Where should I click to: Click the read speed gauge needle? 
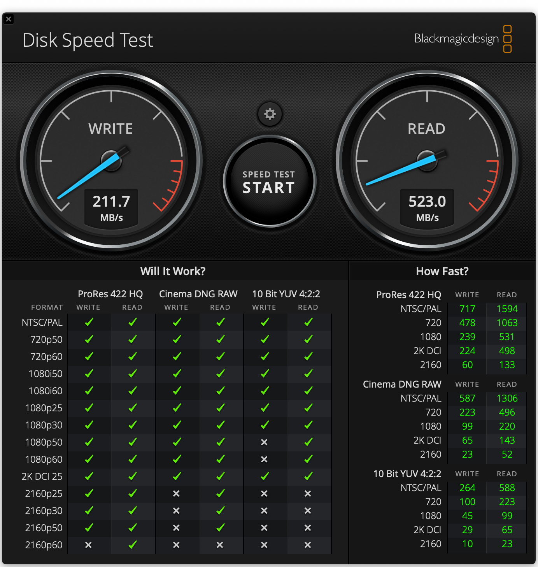401,171
